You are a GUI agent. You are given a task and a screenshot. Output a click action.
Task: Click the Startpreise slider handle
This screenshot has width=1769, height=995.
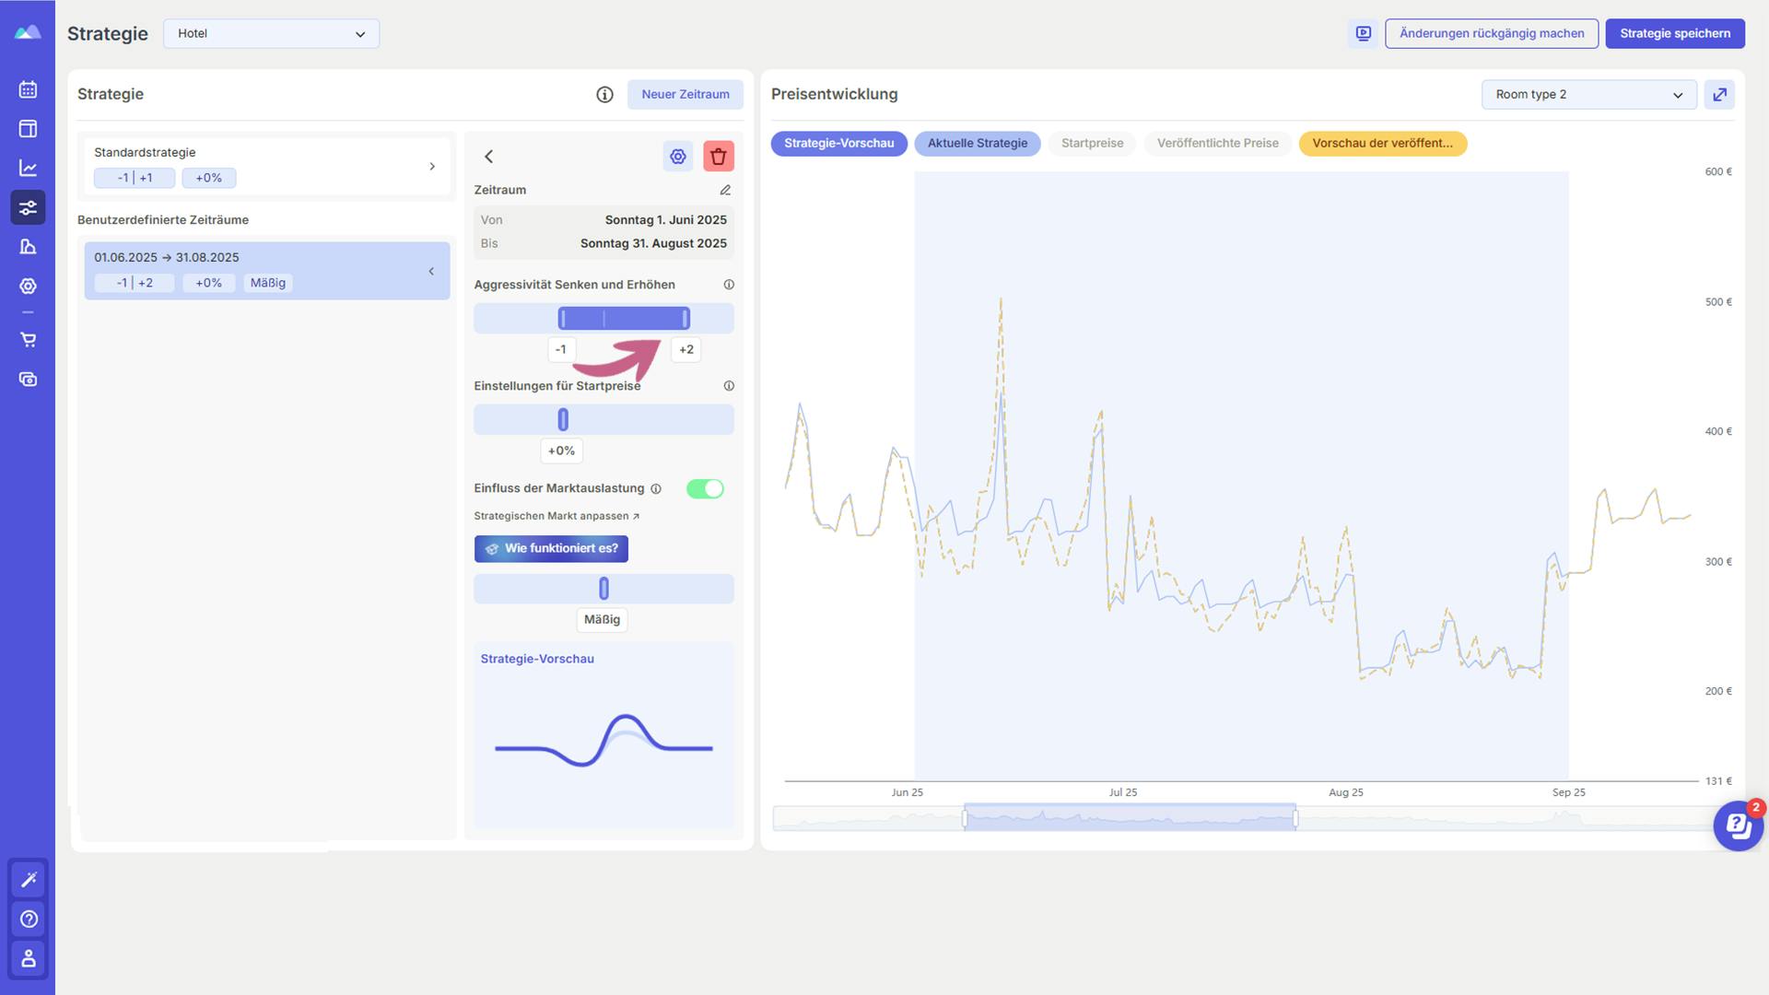(x=563, y=420)
